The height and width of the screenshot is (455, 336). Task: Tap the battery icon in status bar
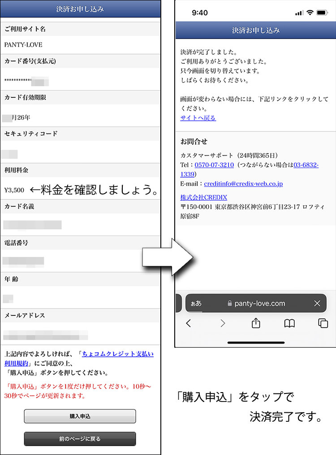(x=322, y=13)
